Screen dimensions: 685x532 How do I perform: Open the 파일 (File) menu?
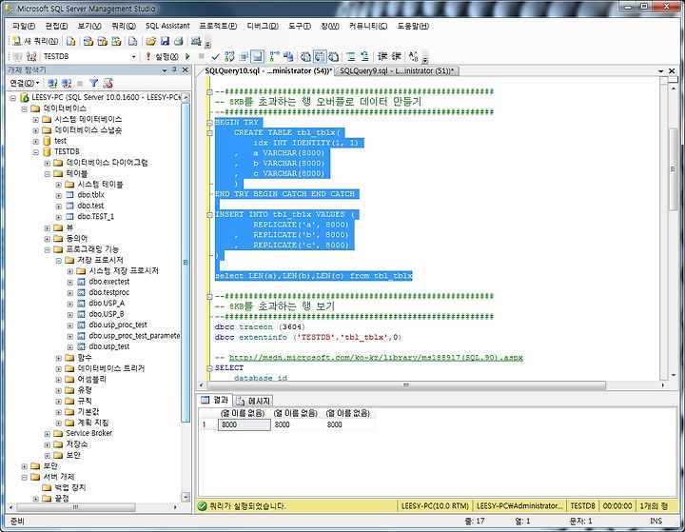click(24, 26)
